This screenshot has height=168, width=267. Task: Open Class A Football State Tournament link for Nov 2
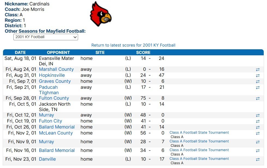(199, 133)
